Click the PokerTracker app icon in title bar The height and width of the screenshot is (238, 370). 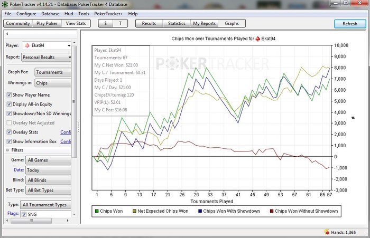pos(5,4)
